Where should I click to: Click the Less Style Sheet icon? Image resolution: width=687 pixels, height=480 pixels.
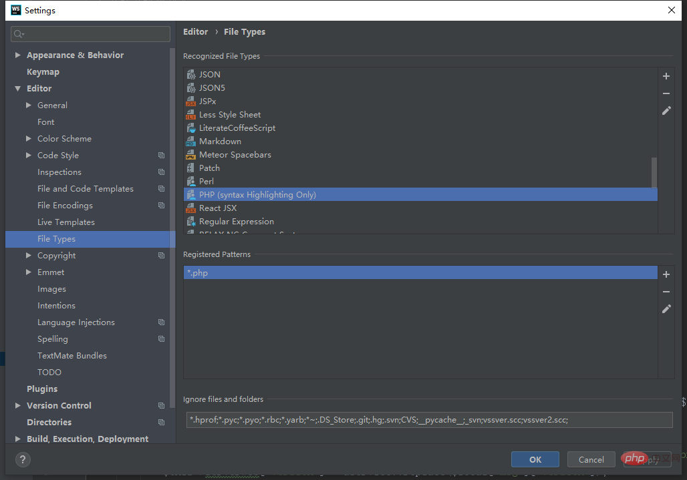point(190,115)
